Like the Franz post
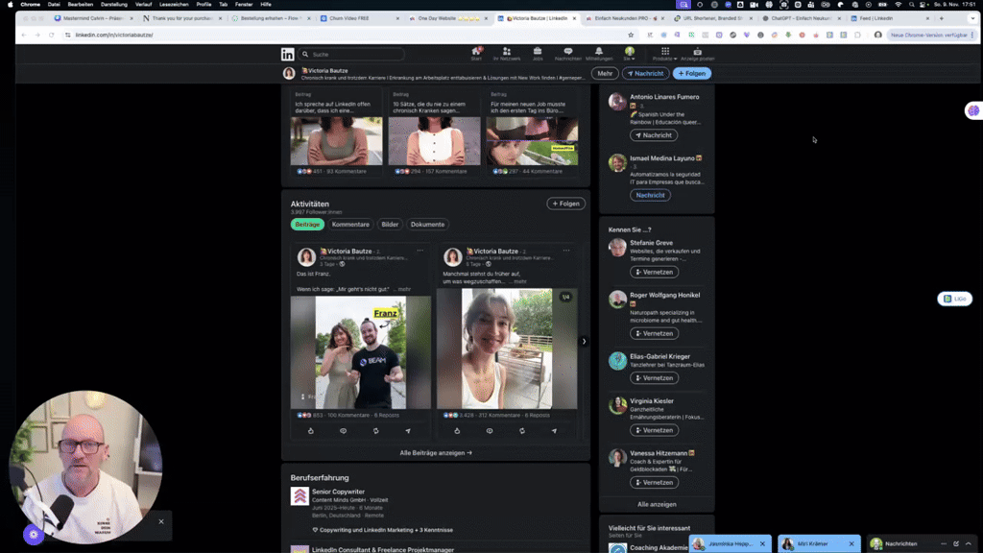Image resolution: width=983 pixels, height=553 pixels. 310,431
